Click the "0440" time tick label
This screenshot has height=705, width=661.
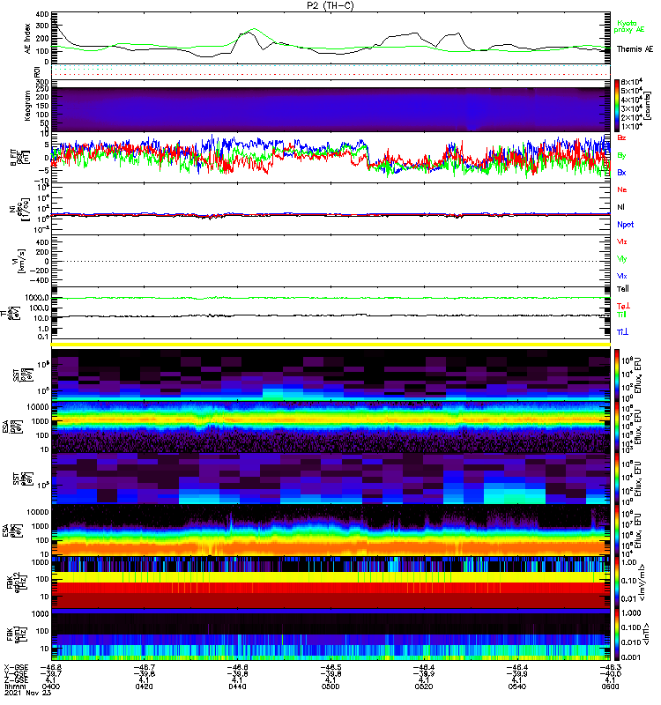click(x=237, y=686)
